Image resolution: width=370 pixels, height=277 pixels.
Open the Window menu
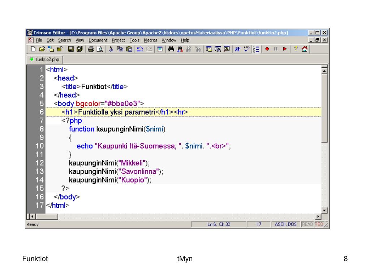tap(169, 40)
